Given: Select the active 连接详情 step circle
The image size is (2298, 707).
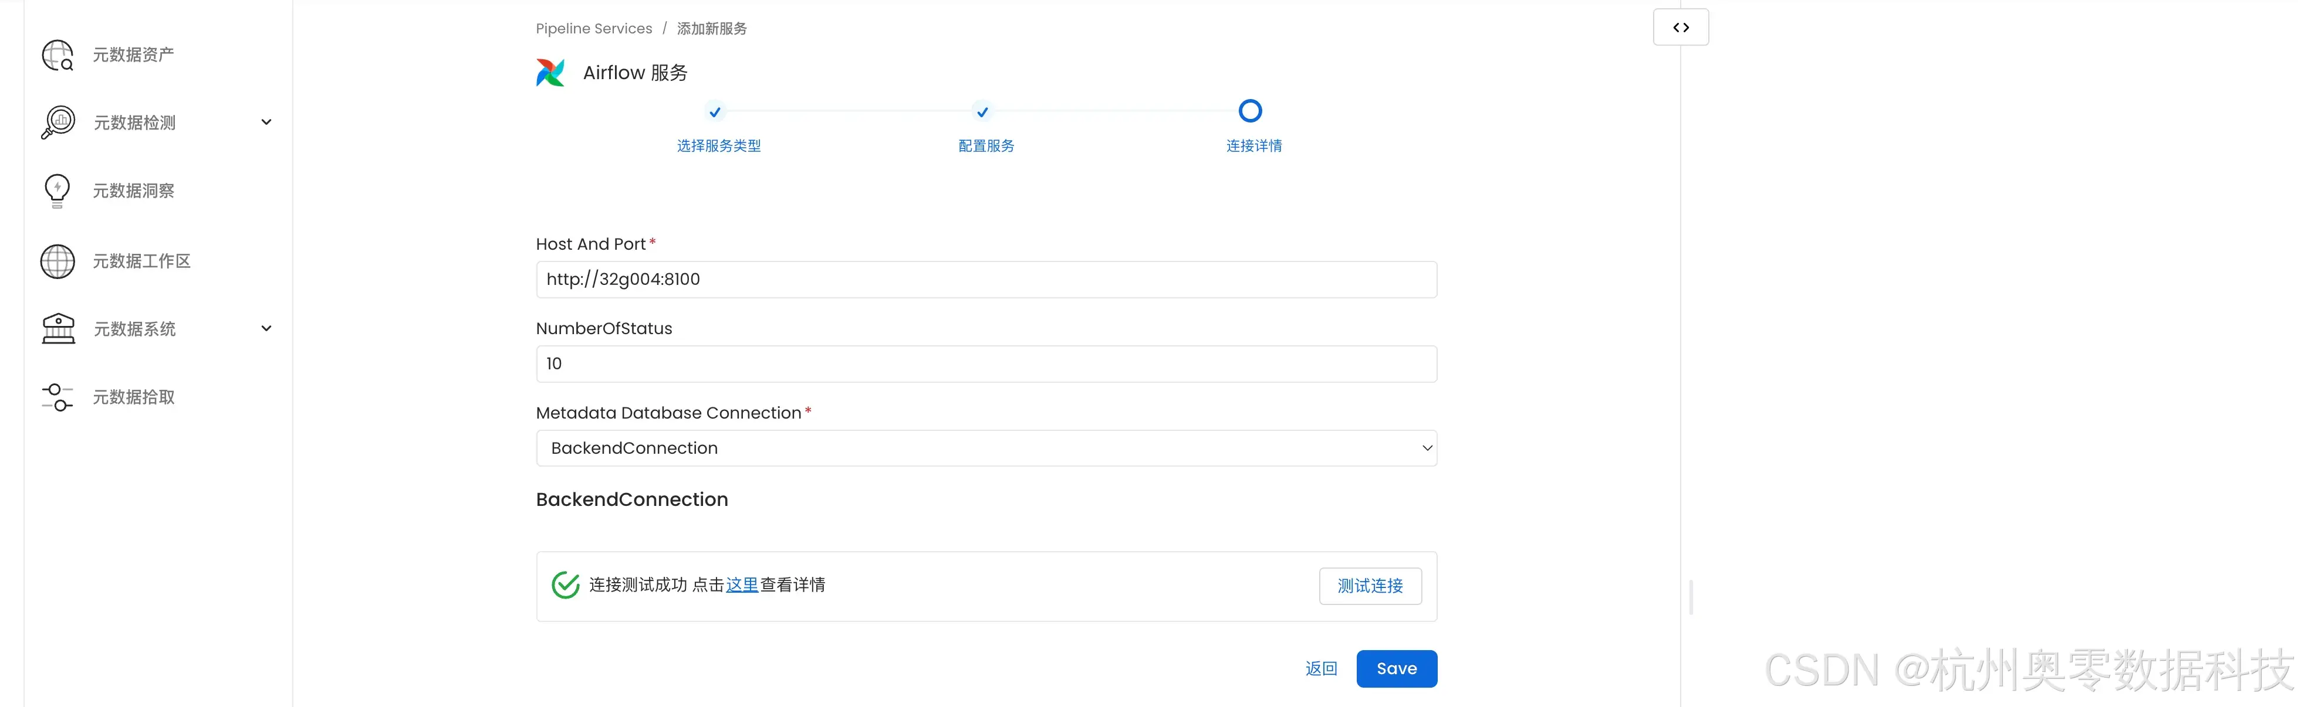Looking at the screenshot, I should coord(1250,110).
